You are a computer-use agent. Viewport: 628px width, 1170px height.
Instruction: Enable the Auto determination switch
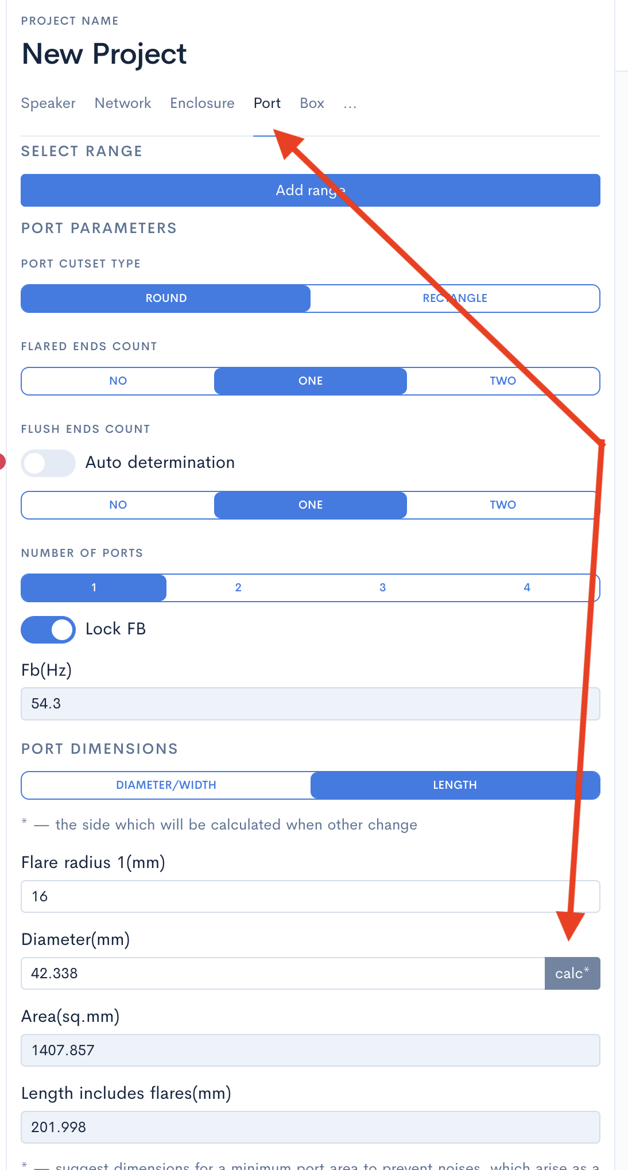tap(48, 463)
